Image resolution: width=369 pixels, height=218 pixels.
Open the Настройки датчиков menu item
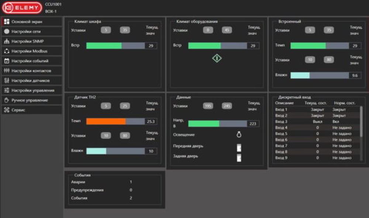[31, 81]
